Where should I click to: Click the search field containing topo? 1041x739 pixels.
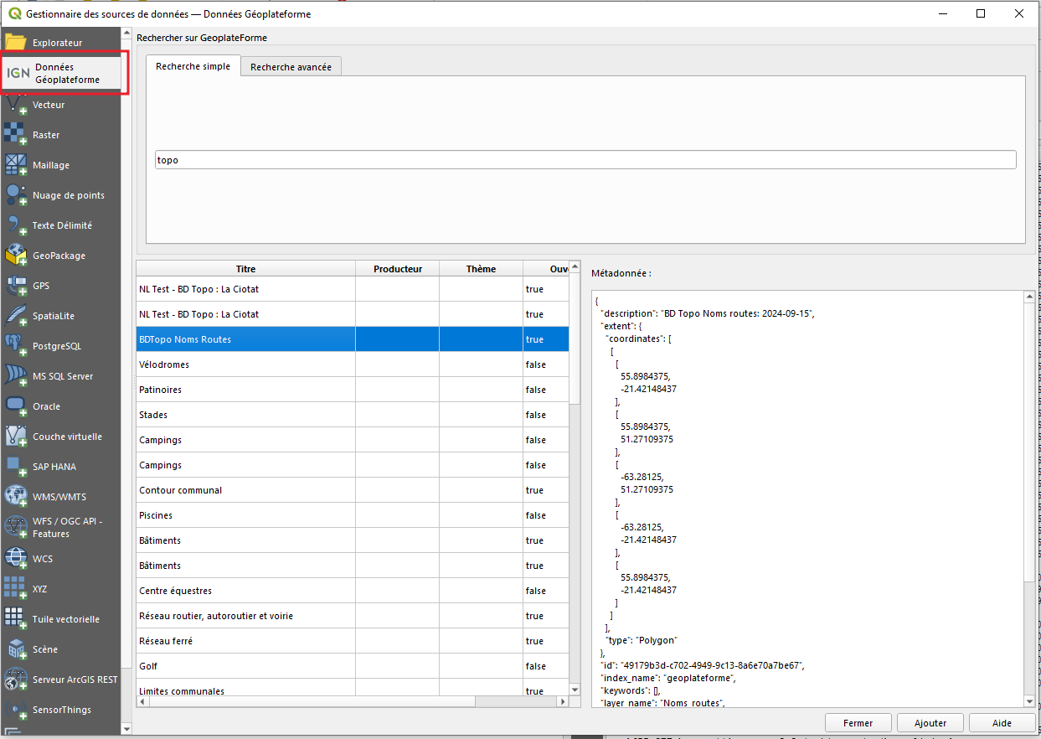[585, 160]
